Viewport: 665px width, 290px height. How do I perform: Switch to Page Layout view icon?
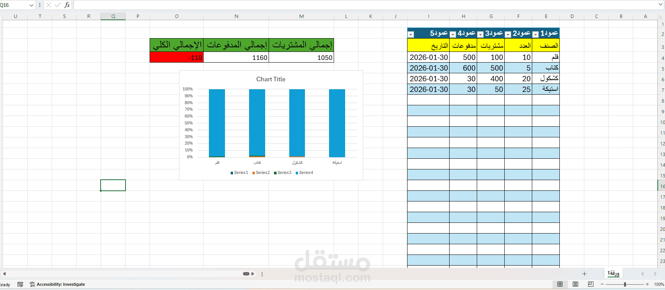click(x=575, y=284)
